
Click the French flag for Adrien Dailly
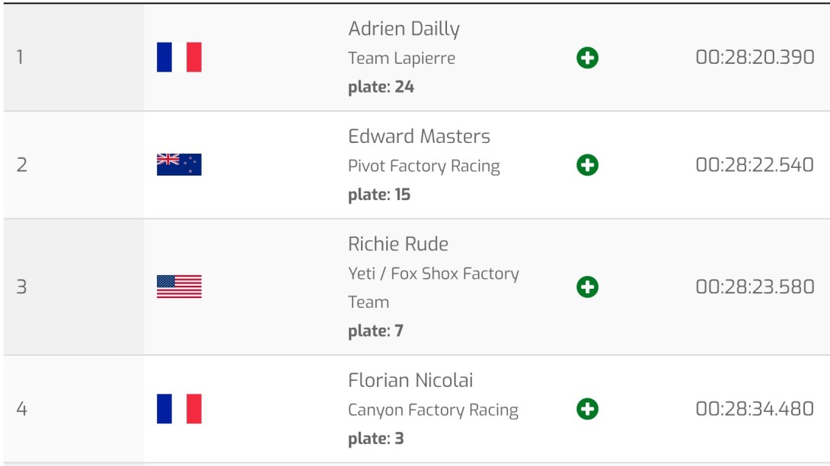click(x=179, y=57)
